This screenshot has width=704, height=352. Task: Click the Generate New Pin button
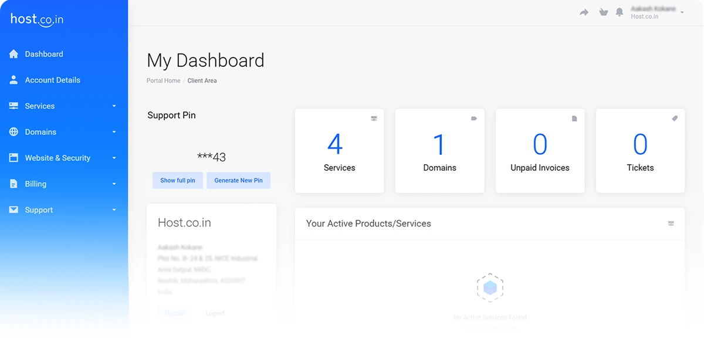coord(238,180)
